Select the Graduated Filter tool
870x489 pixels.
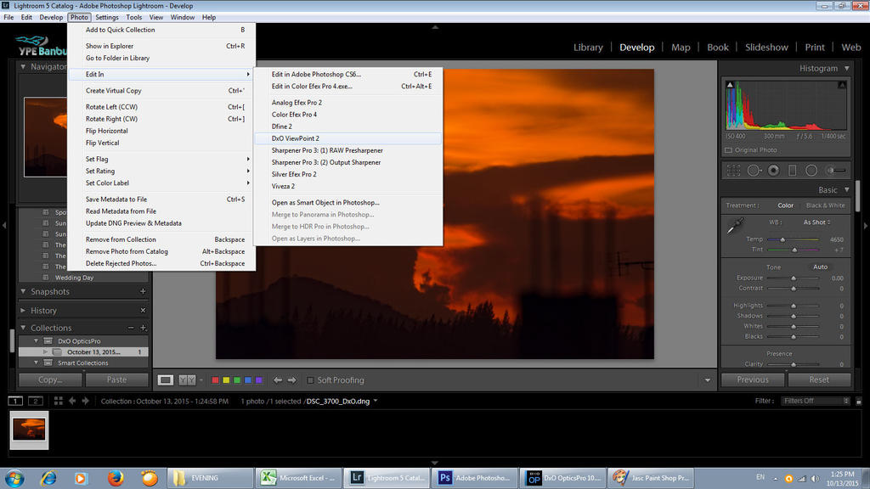point(793,171)
